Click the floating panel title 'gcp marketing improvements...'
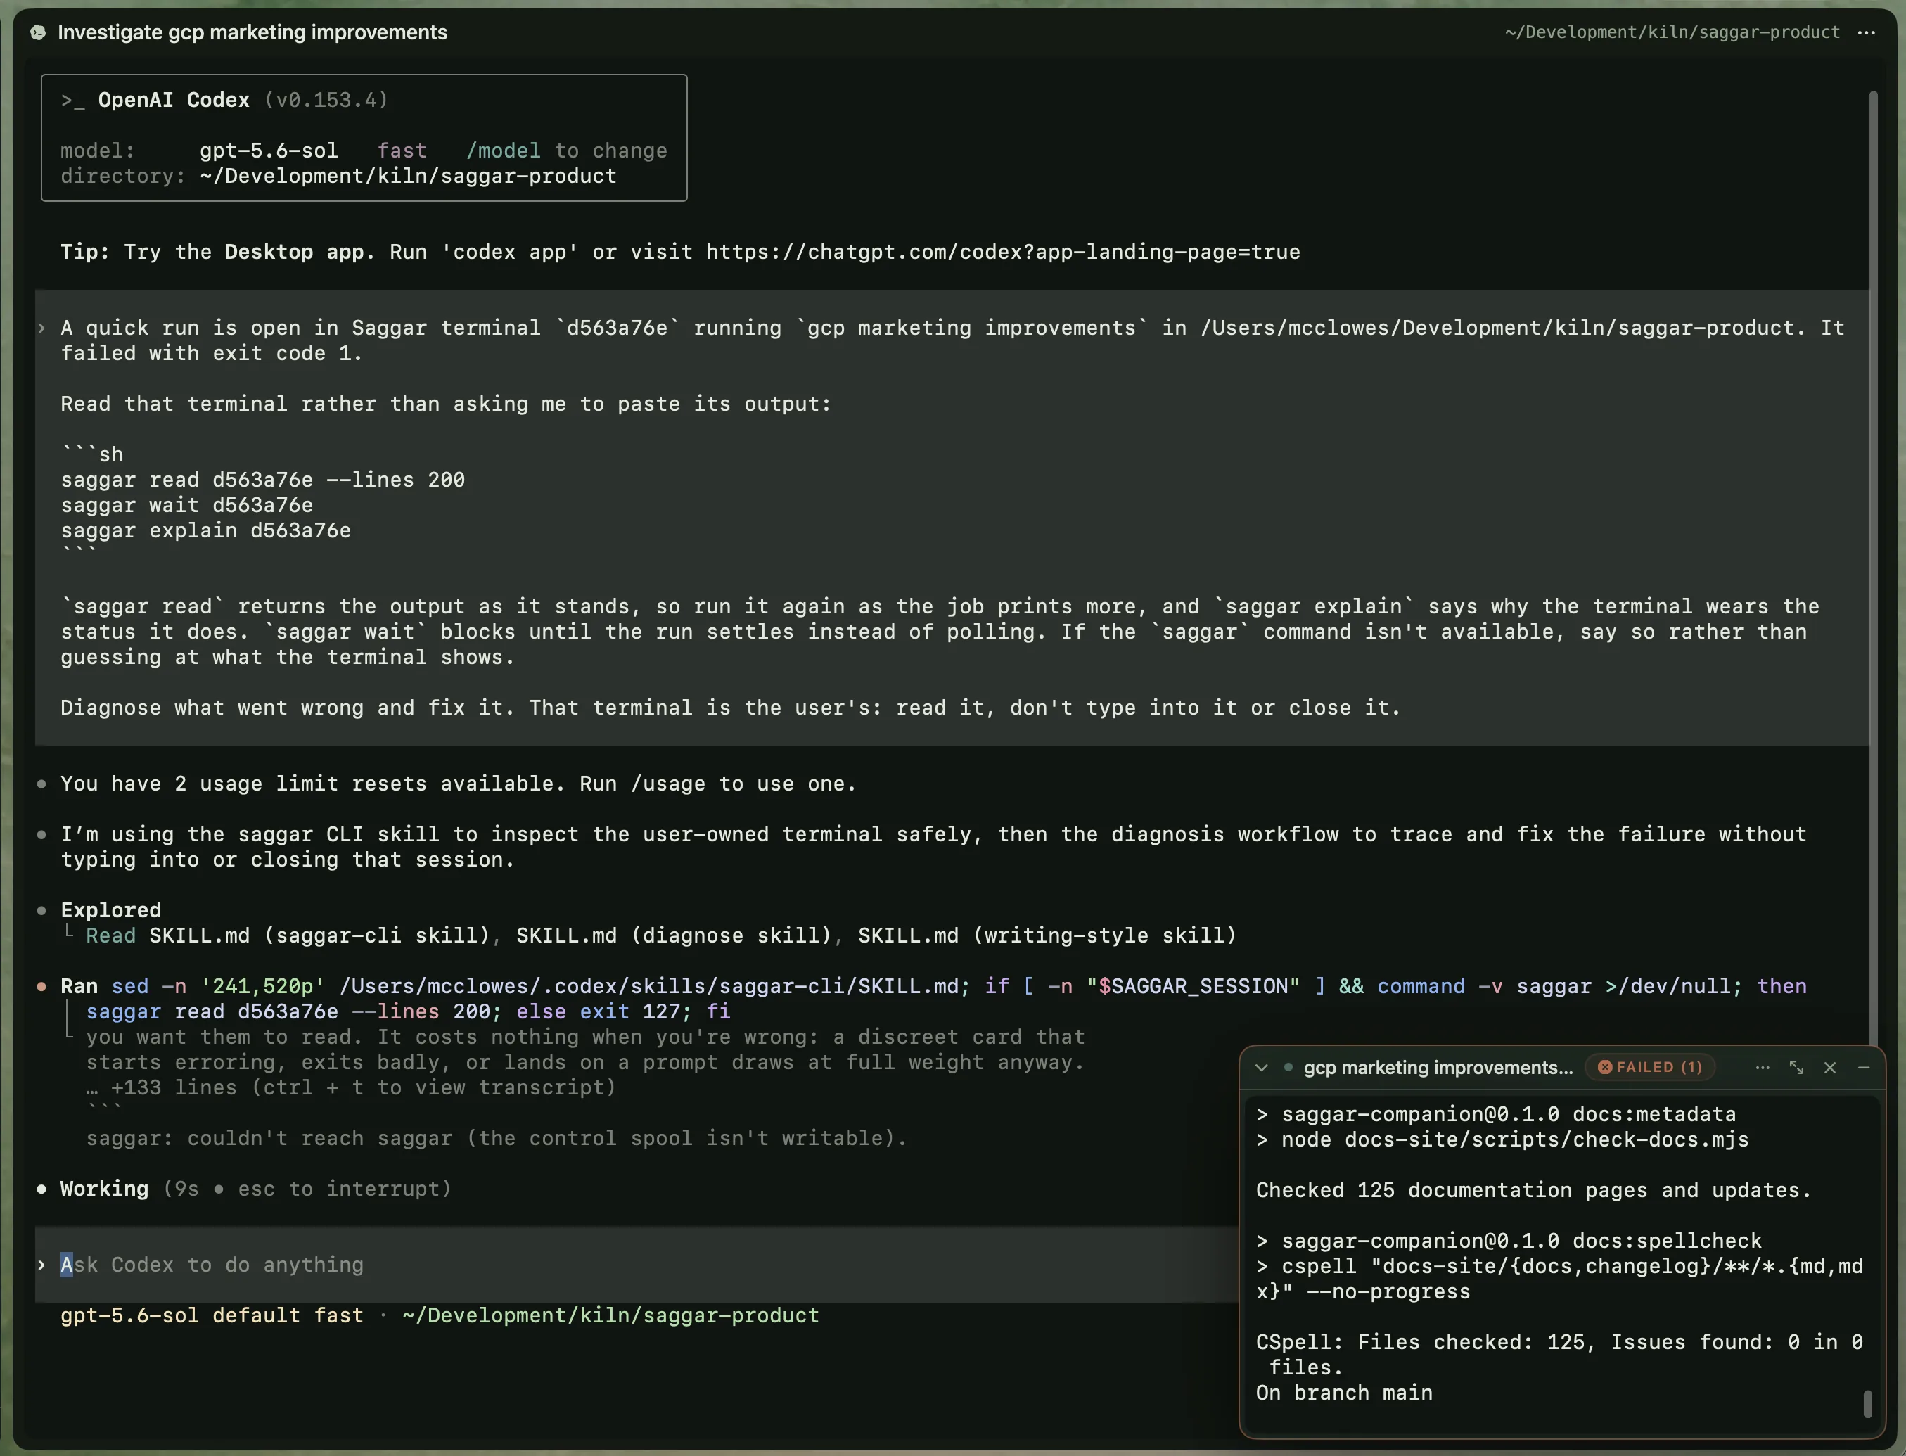Screen dimensions: 1906x1456 click(x=1438, y=1068)
